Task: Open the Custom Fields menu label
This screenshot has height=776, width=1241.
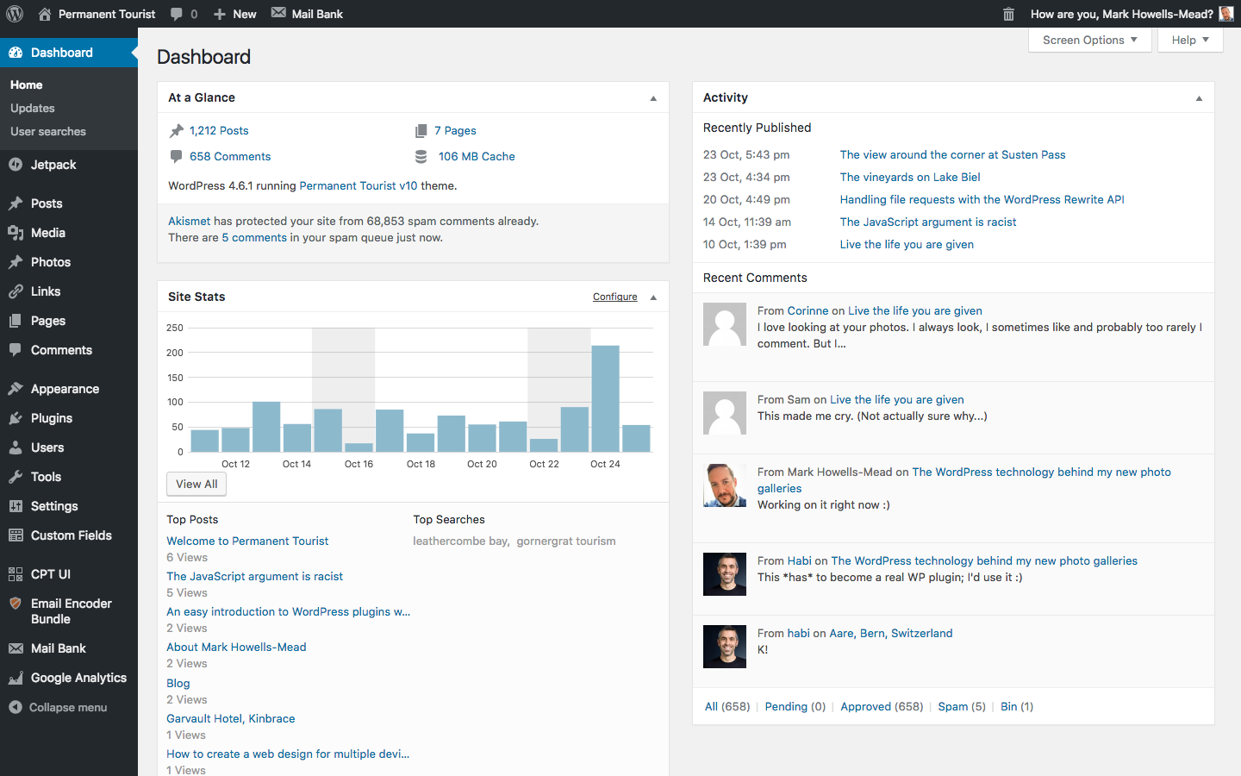Action: pyautogui.click(x=72, y=535)
